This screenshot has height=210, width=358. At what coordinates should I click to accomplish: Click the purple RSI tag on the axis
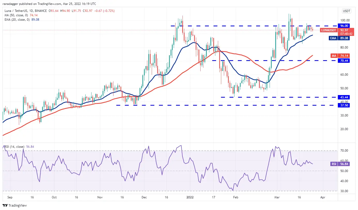333,164
